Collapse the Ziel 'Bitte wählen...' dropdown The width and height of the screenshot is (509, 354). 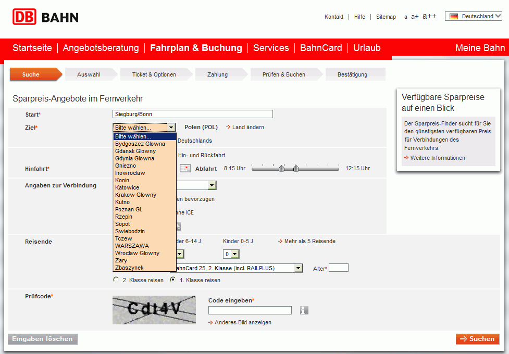pos(144,128)
